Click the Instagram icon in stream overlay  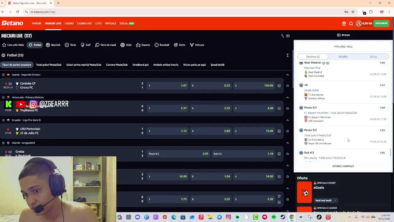pos(33,104)
